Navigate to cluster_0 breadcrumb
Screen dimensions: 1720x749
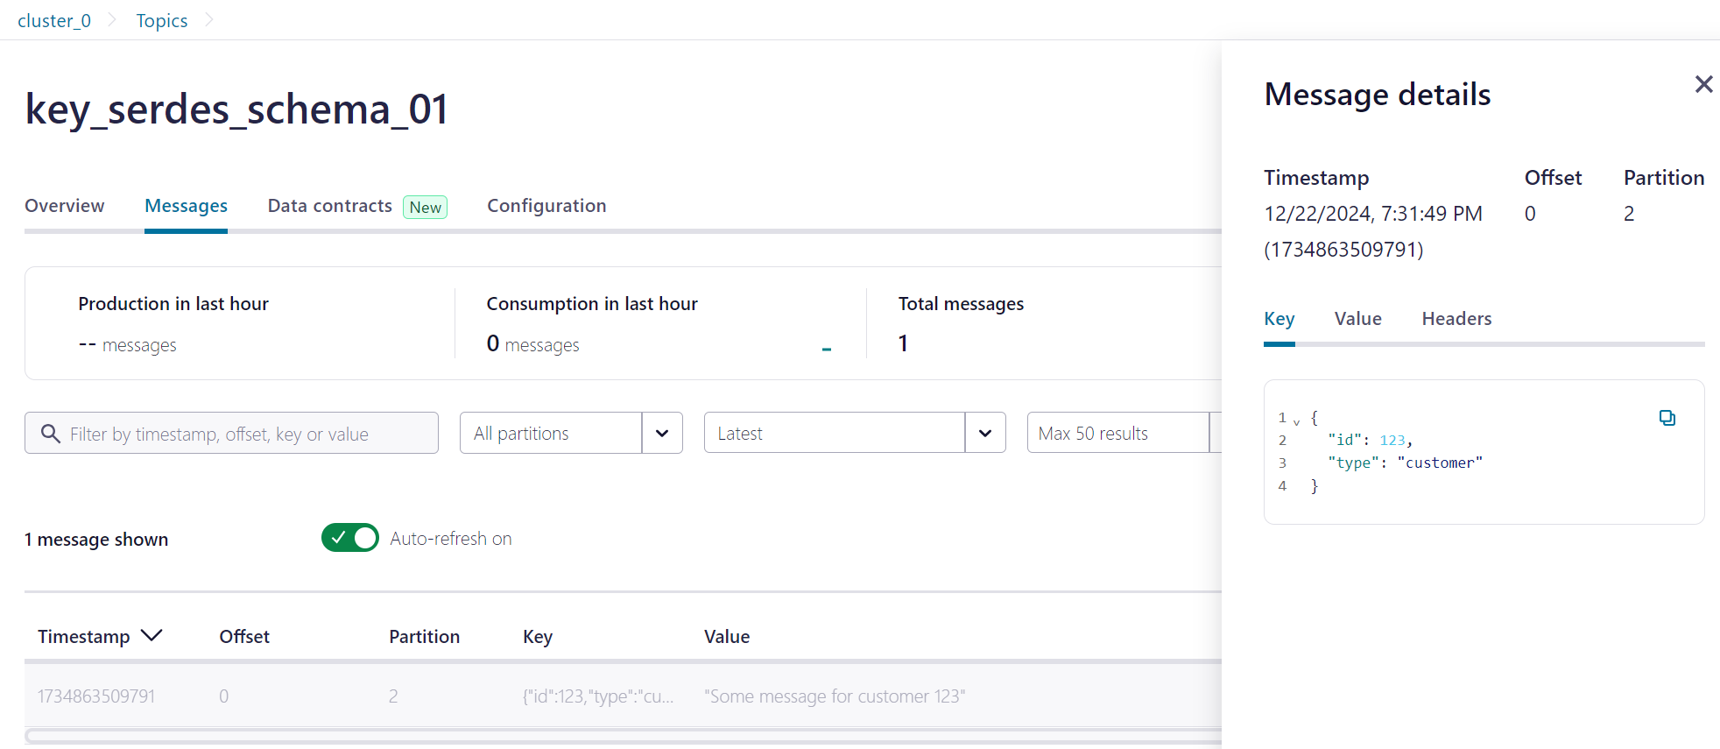pos(54,21)
